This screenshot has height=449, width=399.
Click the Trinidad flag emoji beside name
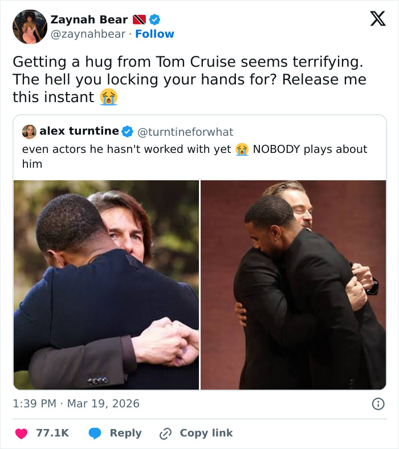point(139,19)
